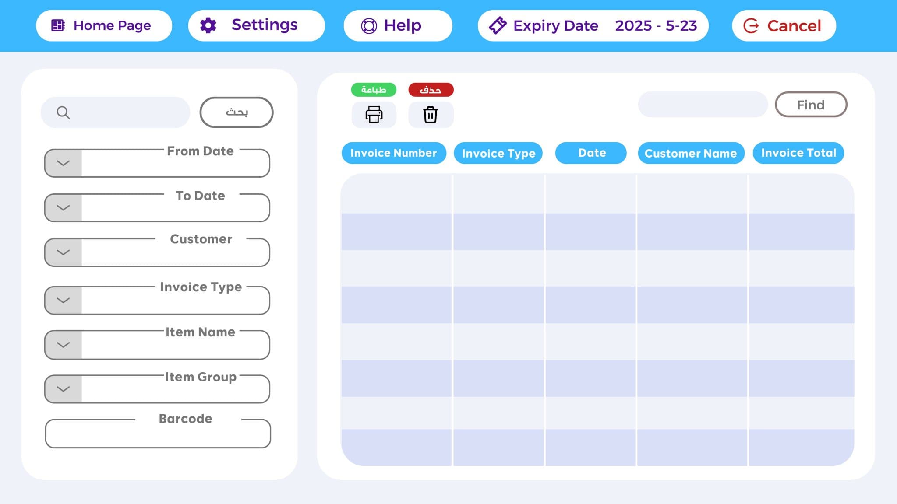Click the text field beside Find
Image resolution: width=897 pixels, height=504 pixels.
[x=703, y=105]
